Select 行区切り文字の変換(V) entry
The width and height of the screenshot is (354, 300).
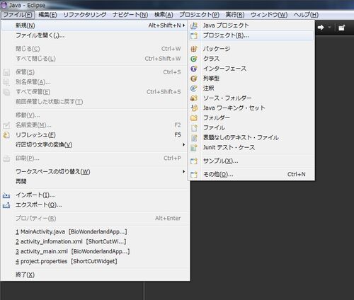coord(94,144)
